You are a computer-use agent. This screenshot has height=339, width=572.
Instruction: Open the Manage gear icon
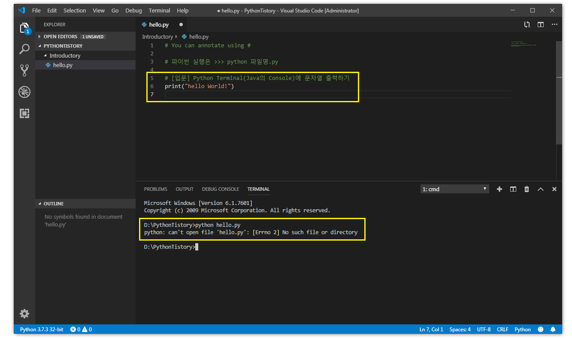coord(24,314)
